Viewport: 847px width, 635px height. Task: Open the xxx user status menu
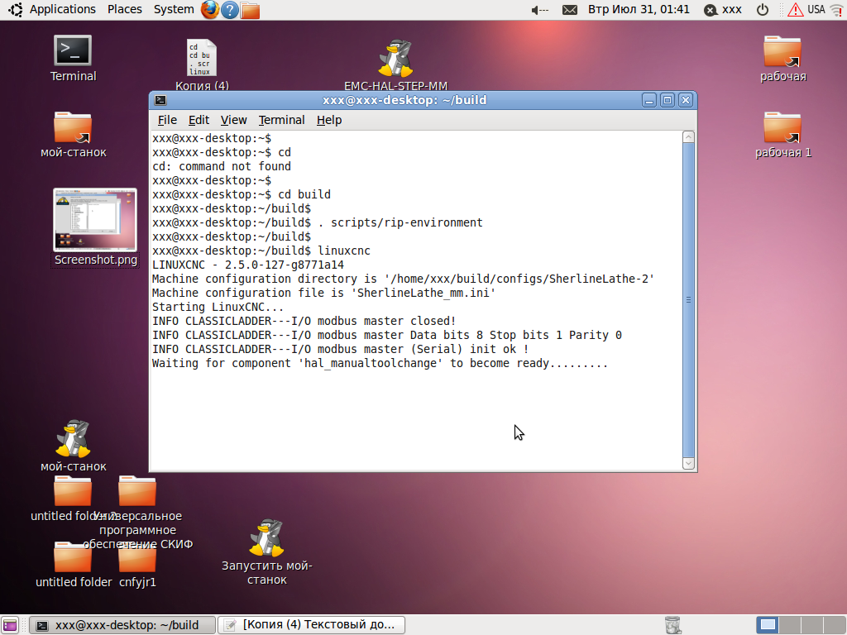click(723, 10)
